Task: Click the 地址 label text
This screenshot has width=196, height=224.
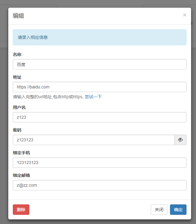Action: [17, 77]
